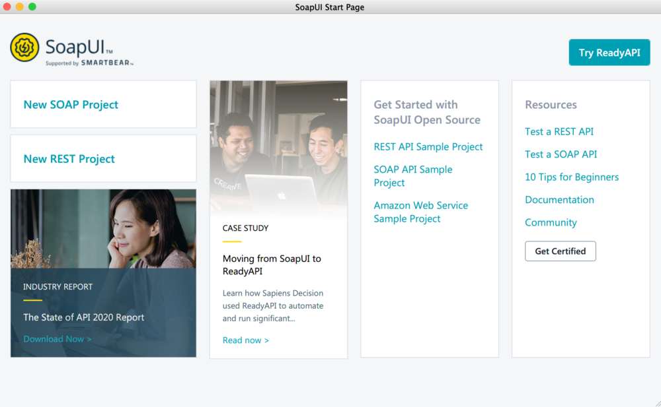The width and height of the screenshot is (661, 407).
Task: Click the Get Certified button
Action: pyautogui.click(x=560, y=251)
